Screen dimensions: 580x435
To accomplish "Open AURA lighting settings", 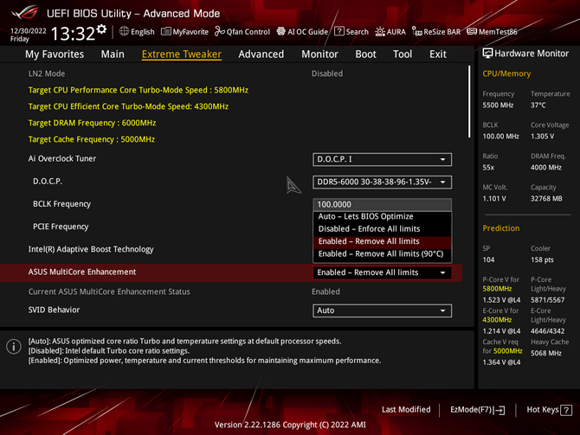I will click(x=390, y=32).
